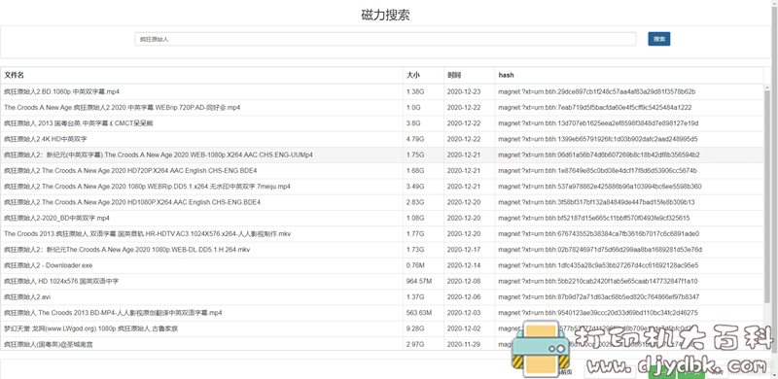
Task: Click magnet hash starting with 537a978862e4
Action: (x=600, y=187)
